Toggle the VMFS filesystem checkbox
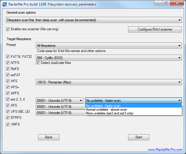This screenshot has height=154, width=186. (x=8, y=124)
